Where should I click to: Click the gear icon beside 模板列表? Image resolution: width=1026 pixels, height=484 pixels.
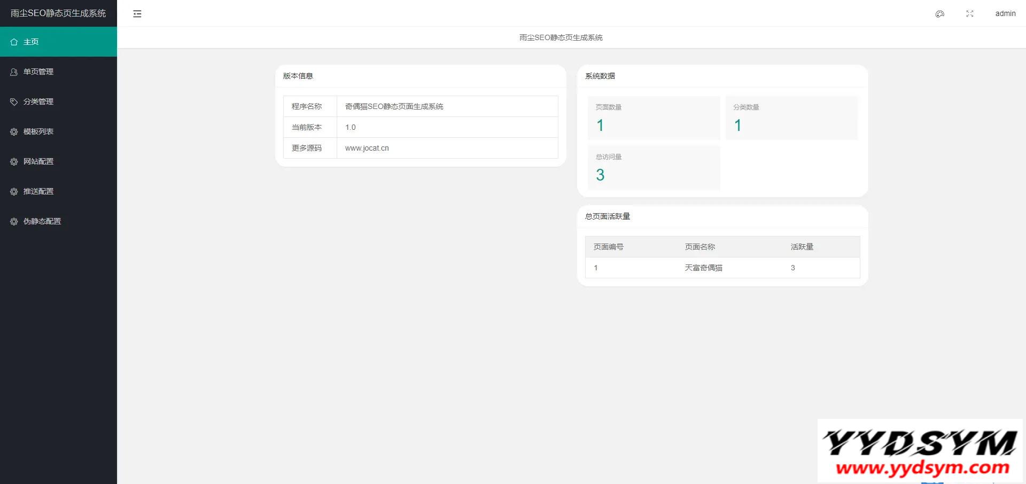pyautogui.click(x=14, y=131)
